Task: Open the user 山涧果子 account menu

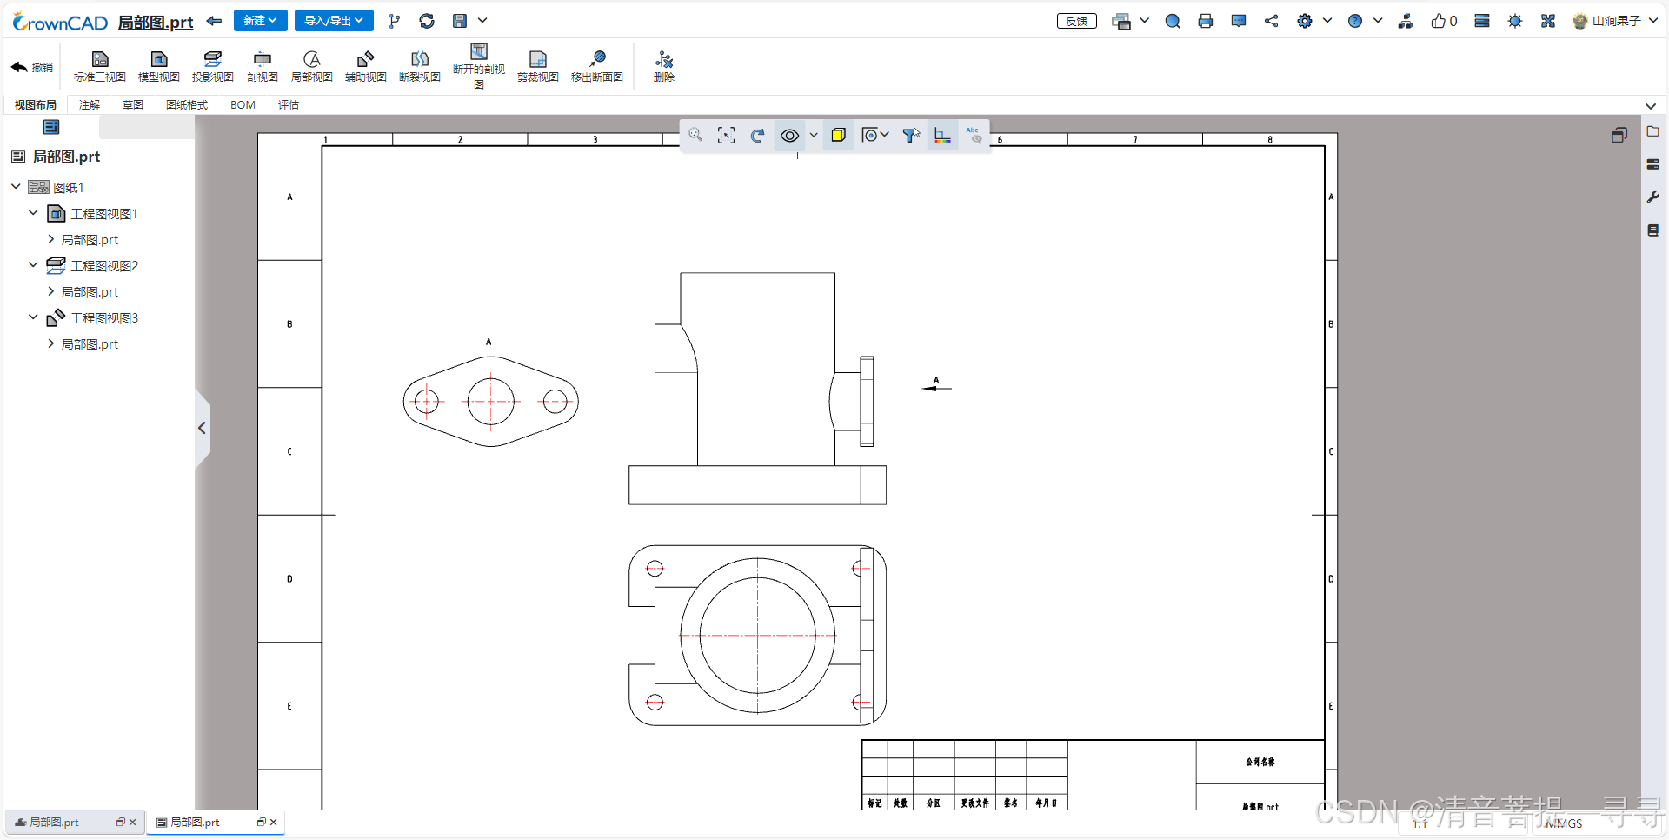Action: 1616,21
